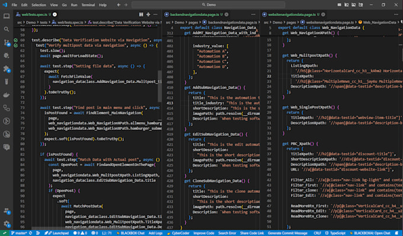Screen dimensions: 403x236
Task: Open the Manage gear icon
Action: pos(7,224)
